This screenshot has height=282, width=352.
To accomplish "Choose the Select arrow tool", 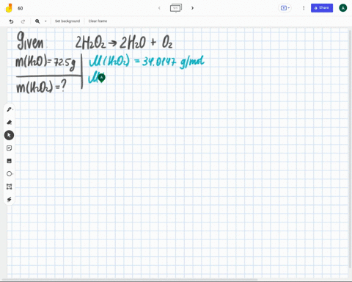I will tap(9, 135).
